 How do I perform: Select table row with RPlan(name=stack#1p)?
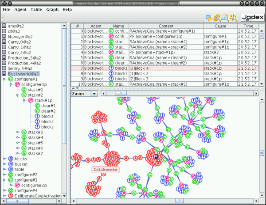(x=165, y=53)
